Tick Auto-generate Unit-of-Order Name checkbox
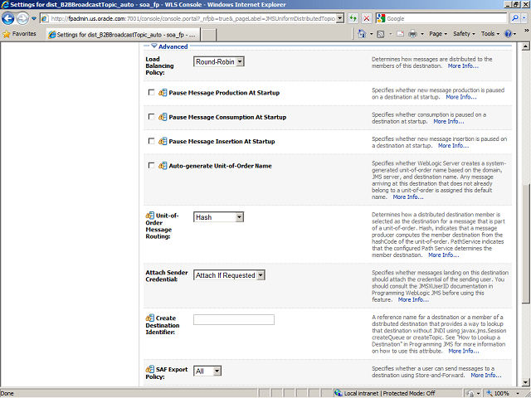Screen dimensions: 531x398 (151, 166)
